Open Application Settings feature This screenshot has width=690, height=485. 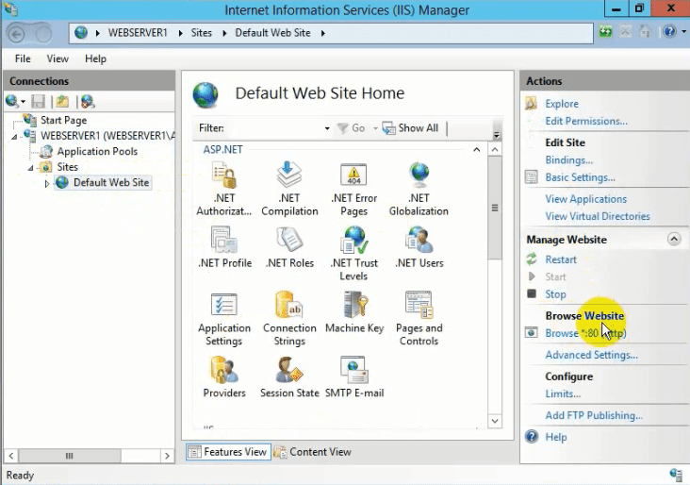pyautogui.click(x=224, y=319)
